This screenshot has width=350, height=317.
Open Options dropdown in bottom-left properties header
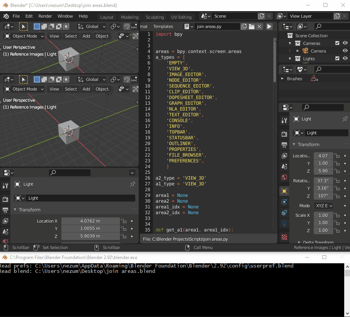[x=132, y=173]
